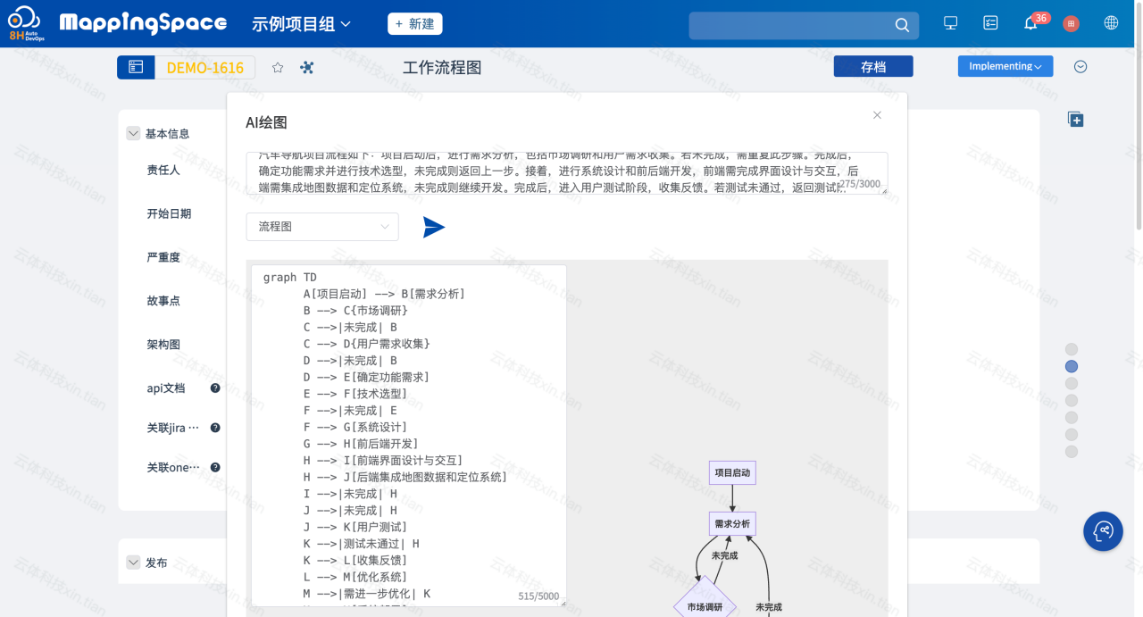Click the add-copy icon on right

click(1076, 120)
